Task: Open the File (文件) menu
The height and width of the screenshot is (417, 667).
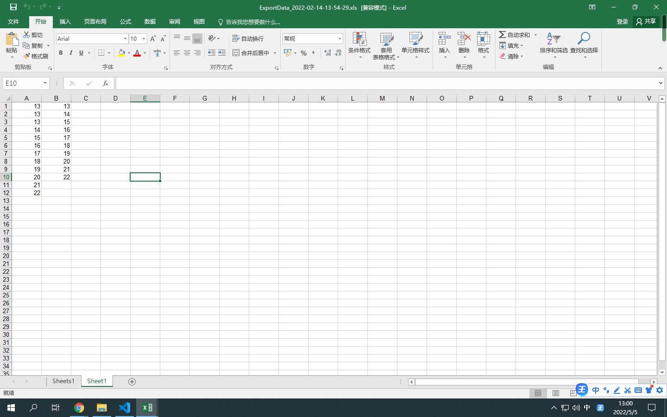Action: click(x=13, y=22)
